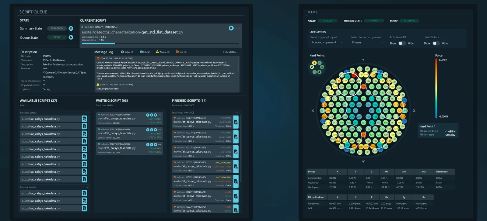Launch the first script under Standard scripts
This screenshot has height=221, width=487.
pyautogui.click(x=85, y=119)
